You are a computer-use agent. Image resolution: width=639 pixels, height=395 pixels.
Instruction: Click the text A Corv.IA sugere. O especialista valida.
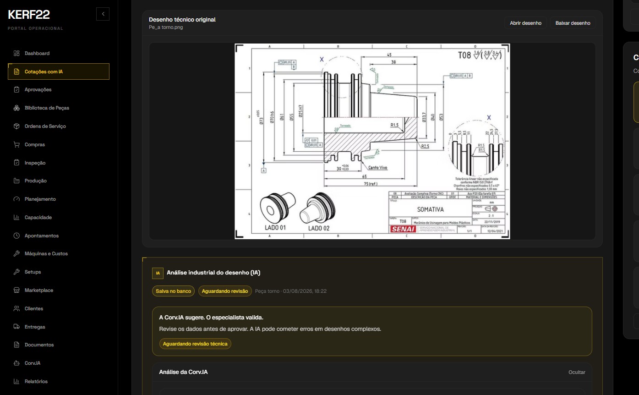coord(211,317)
